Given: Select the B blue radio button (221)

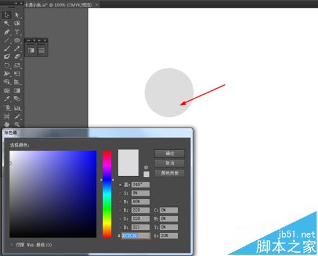Looking at the screenshot, I should (120, 227).
